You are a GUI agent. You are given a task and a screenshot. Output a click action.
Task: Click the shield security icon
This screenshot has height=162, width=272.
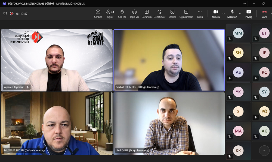(5, 14)
